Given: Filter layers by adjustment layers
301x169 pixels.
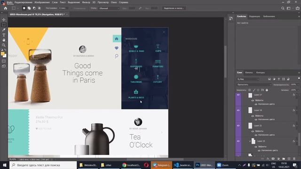Looking at the screenshot, I should tap(274, 79).
